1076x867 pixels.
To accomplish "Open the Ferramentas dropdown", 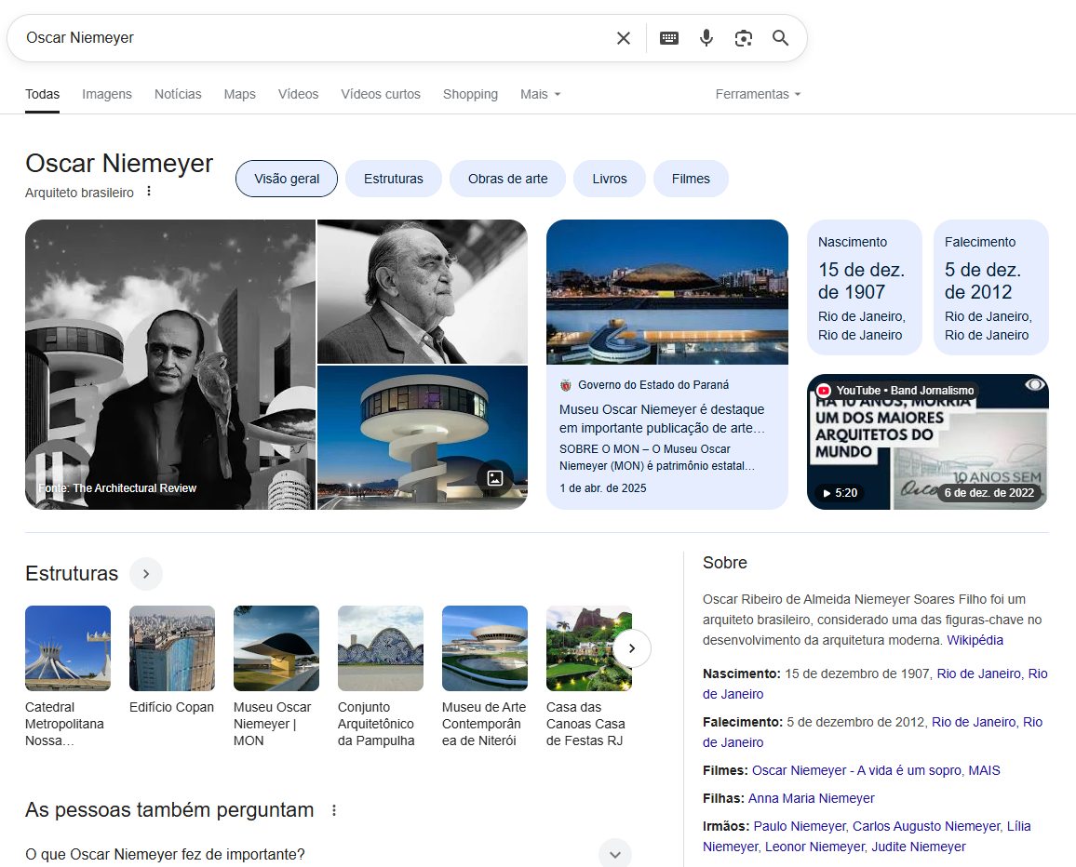I will tap(759, 94).
